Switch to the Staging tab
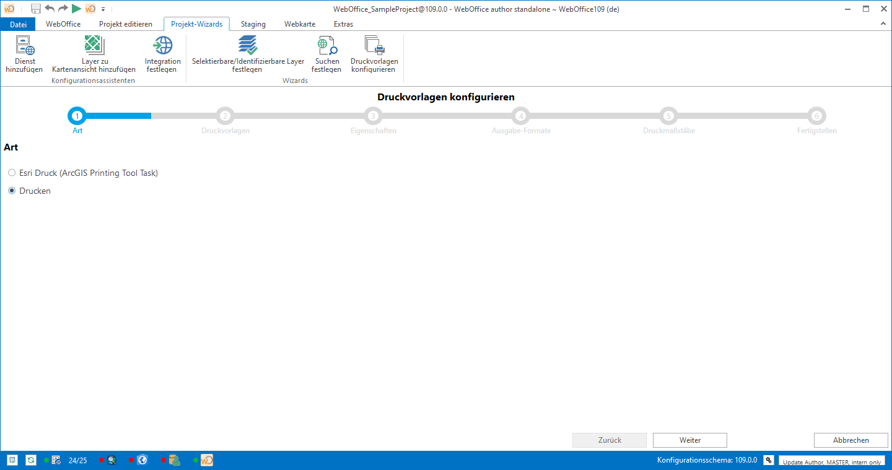Screen dimensions: 892x470 click(x=253, y=24)
